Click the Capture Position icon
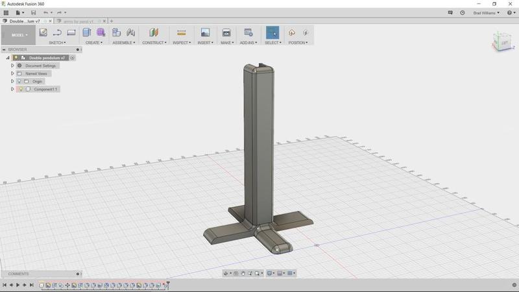The height and width of the screenshot is (292, 519). [291, 32]
